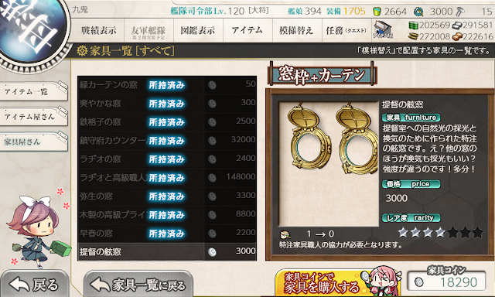Click the fuel resource icon
This screenshot has height=297, width=495.
pyautogui.click(x=413, y=26)
